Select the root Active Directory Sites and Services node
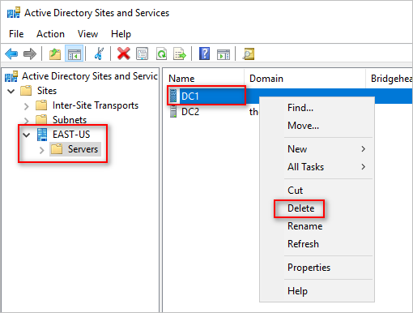This screenshot has height=313, width=413. point(89,76)
